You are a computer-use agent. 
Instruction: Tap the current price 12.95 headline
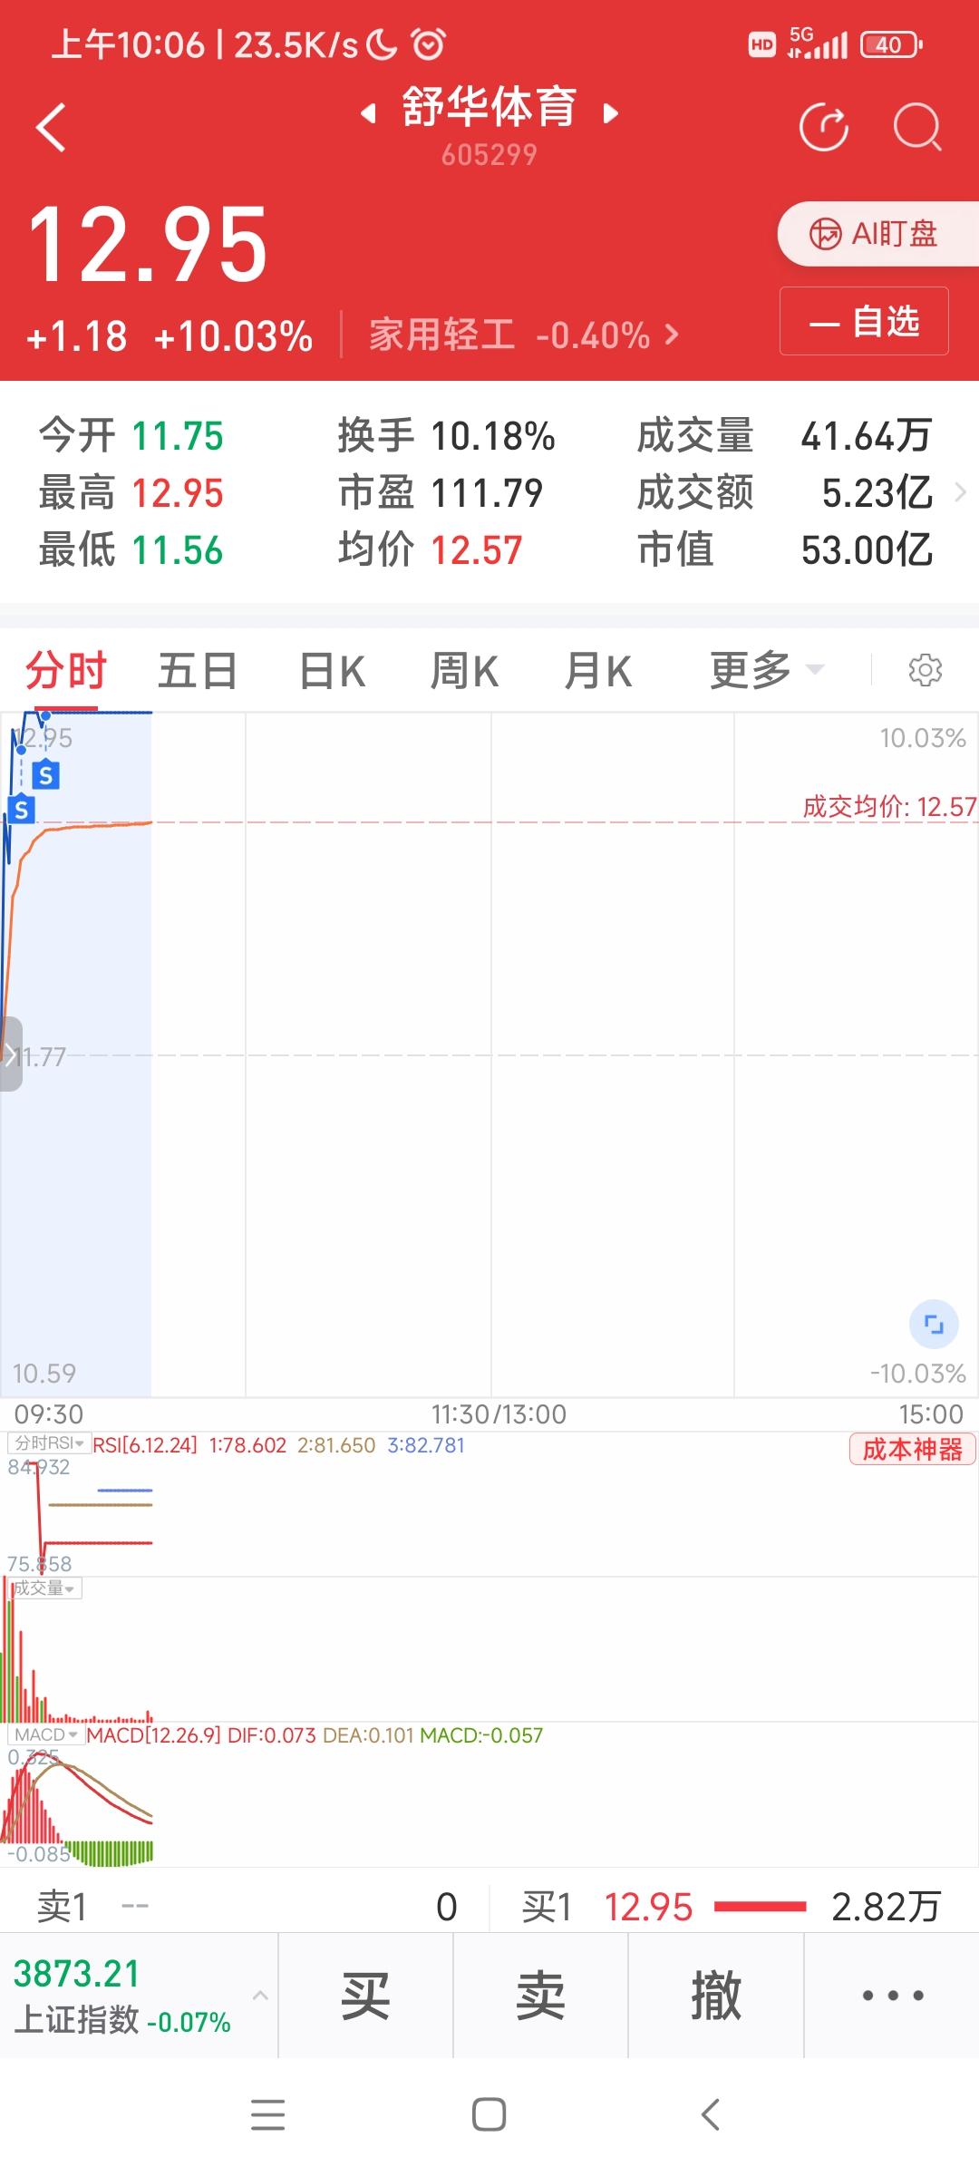click(x=148, y=245)
